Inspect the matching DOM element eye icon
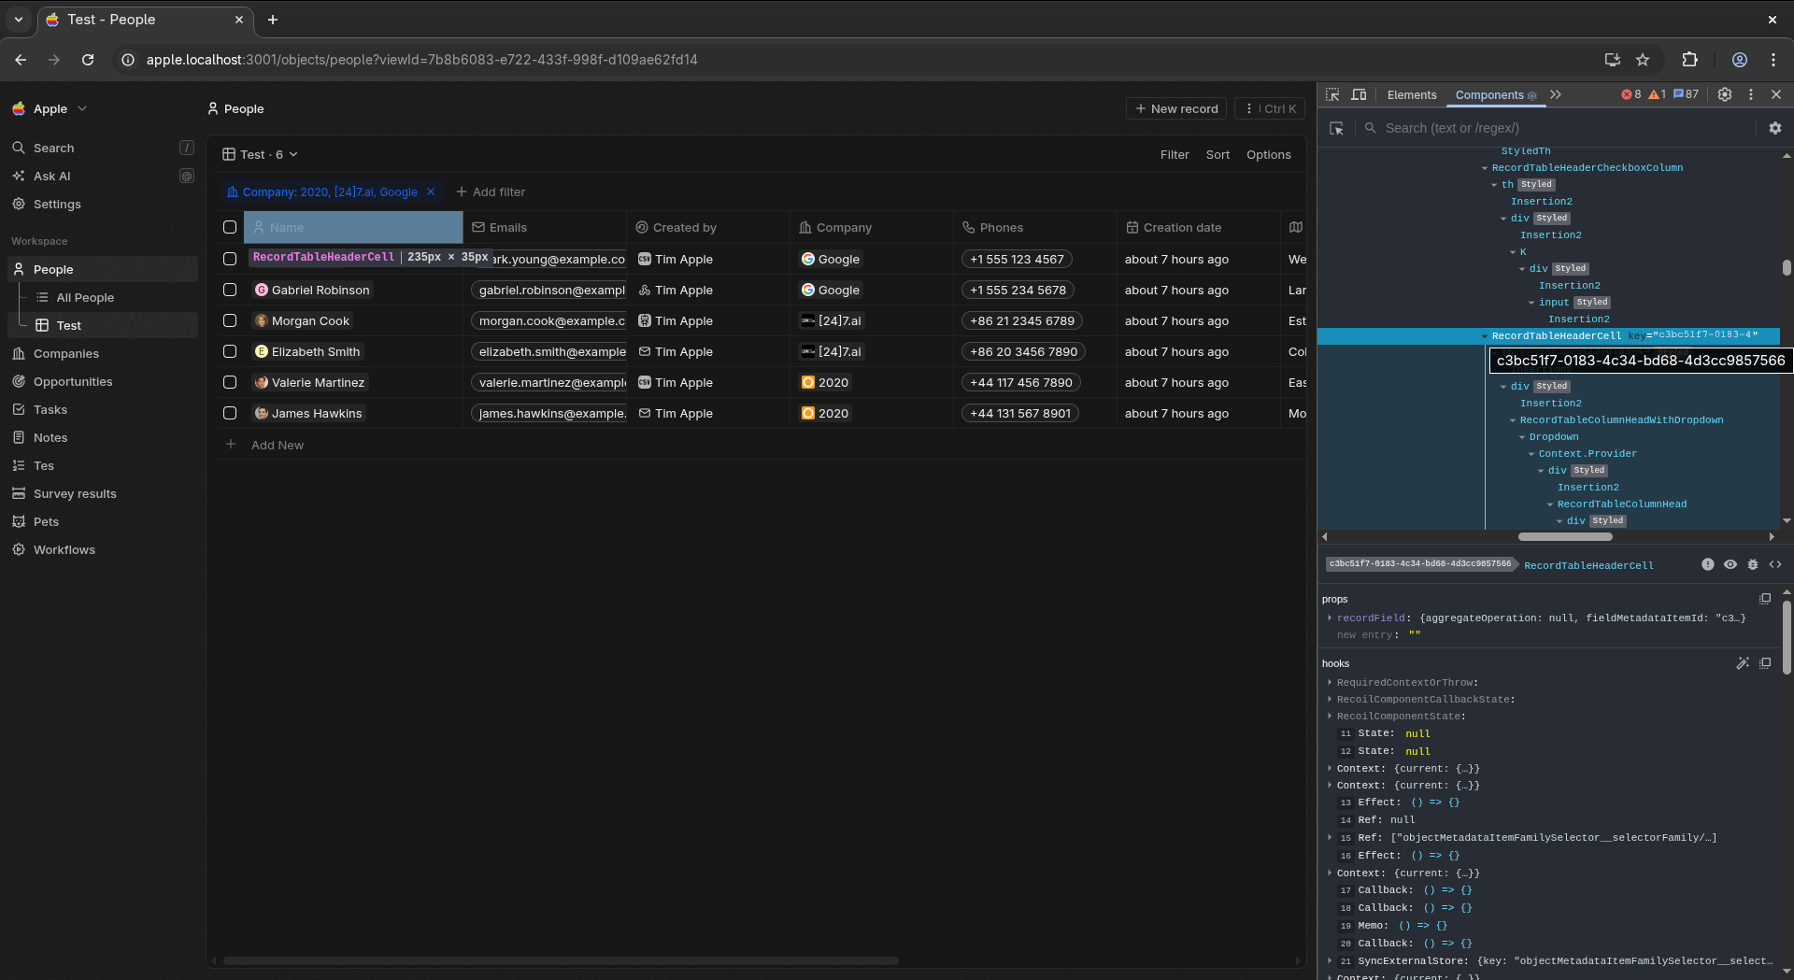This screenshot has width=1794, height=980. pos(1730,564)
